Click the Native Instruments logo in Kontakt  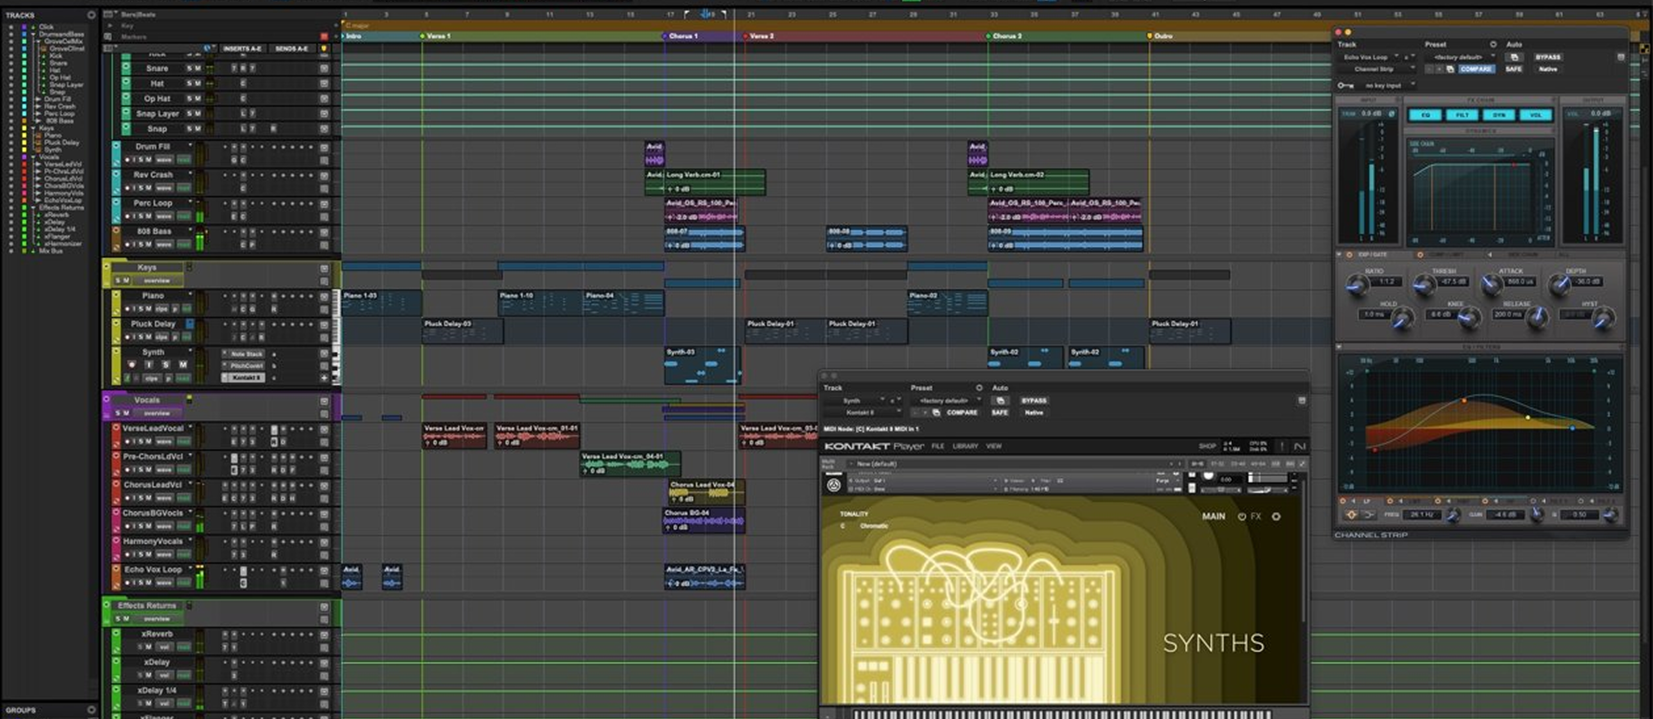1299,446
